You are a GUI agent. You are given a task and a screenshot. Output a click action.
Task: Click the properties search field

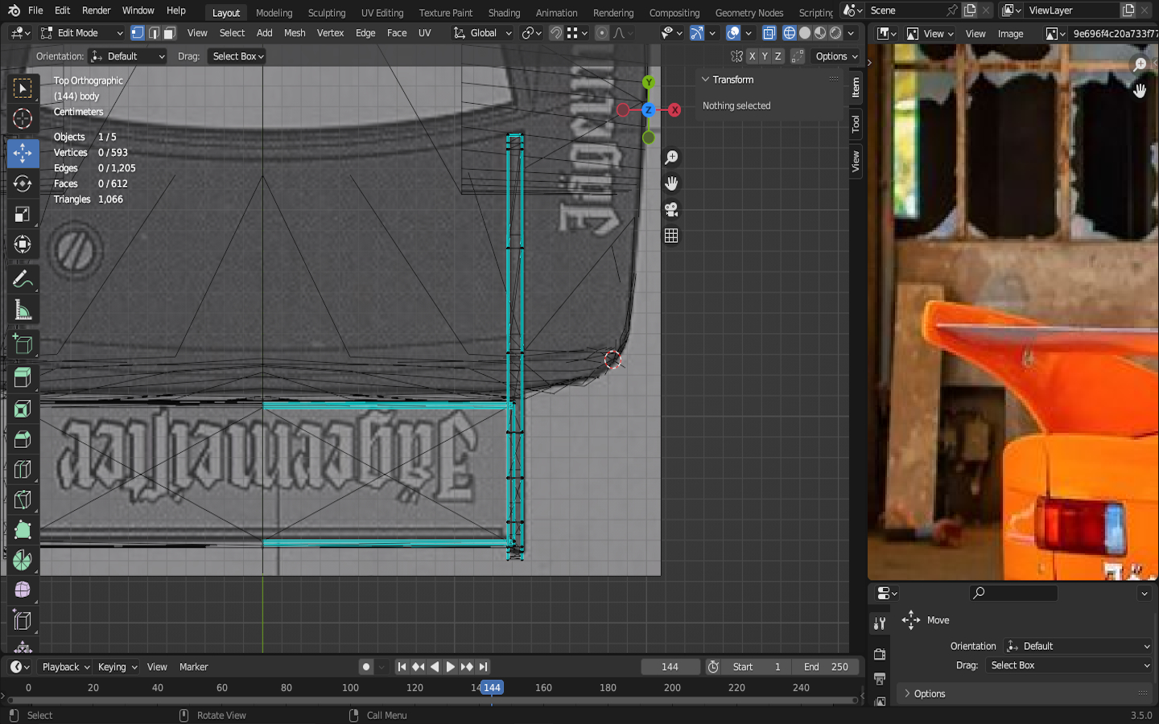click(1014, 593)
